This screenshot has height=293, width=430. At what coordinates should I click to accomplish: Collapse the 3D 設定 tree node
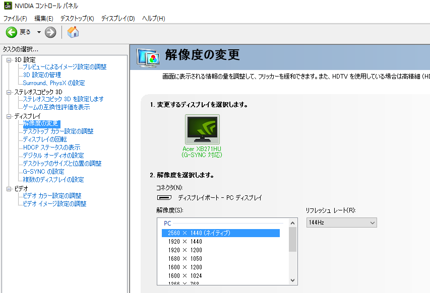pos(9,60)
